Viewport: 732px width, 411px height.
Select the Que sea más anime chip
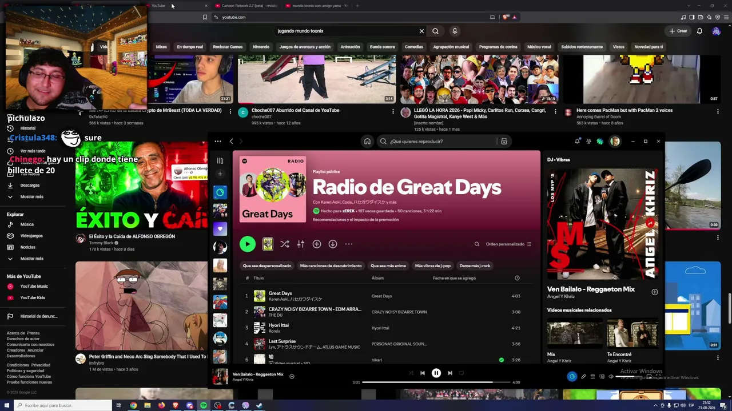388,265
